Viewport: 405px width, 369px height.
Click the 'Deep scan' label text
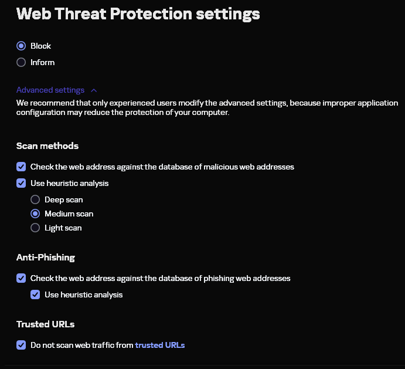point(63,199)
